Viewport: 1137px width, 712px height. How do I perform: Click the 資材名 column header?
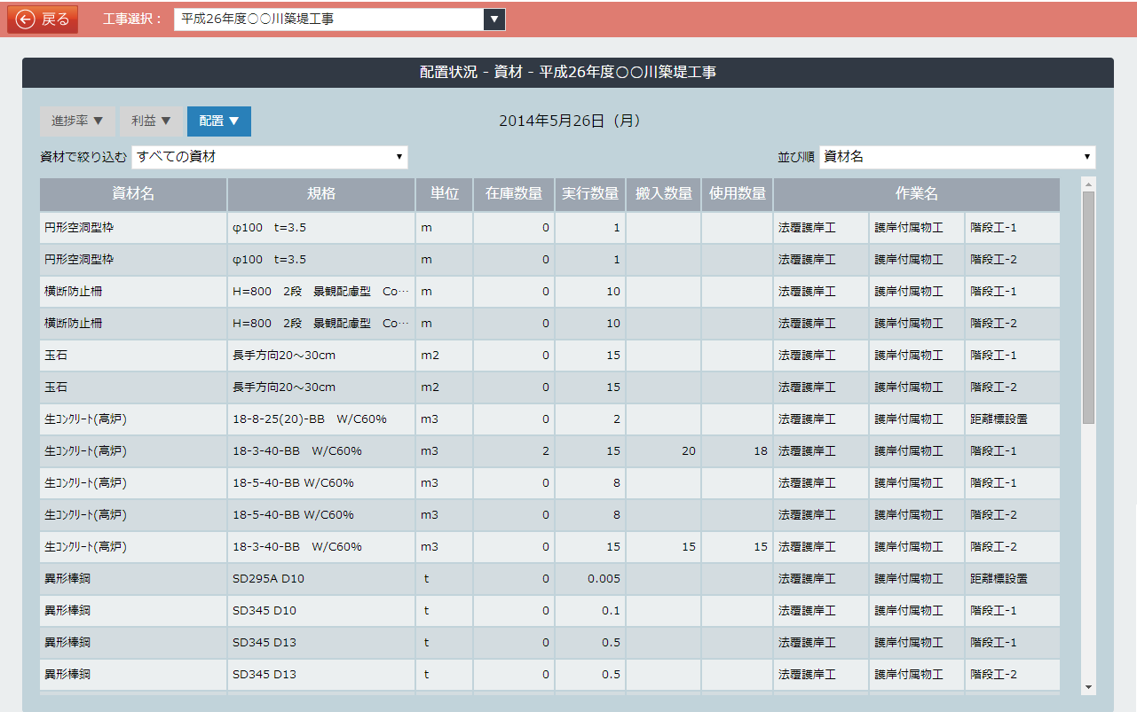pyautogui.click(x=133, y=194)
